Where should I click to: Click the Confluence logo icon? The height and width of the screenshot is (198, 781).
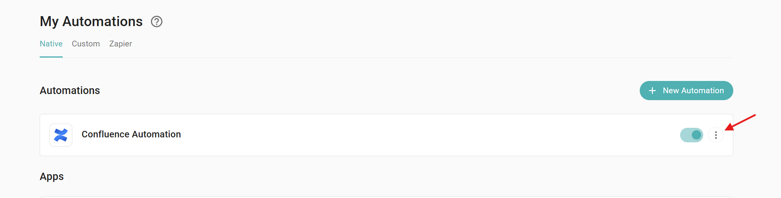[x=61, y=135]
